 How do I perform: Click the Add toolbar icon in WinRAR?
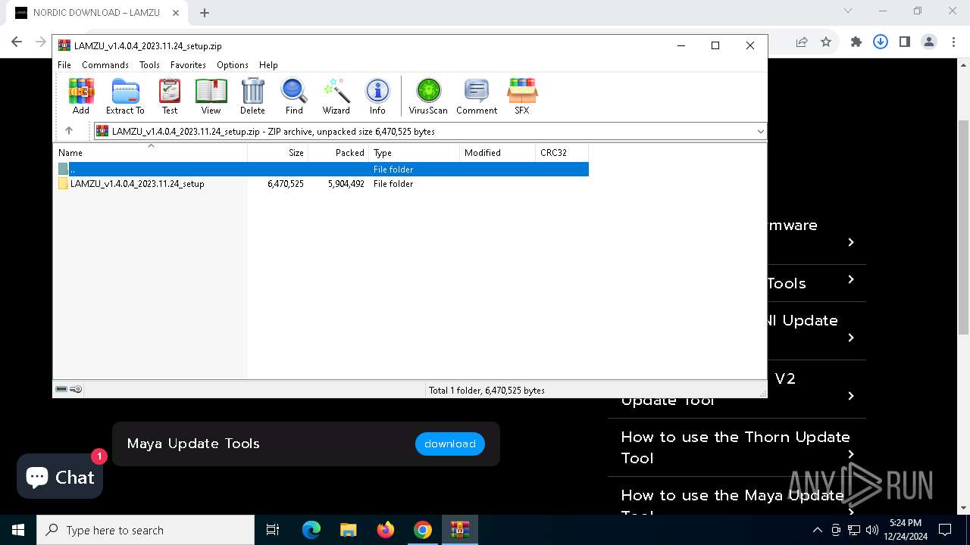tap(81, 96)
